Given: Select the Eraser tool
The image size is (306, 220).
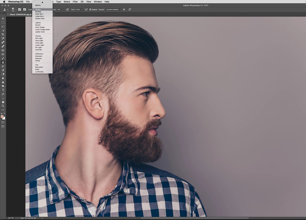Looking at the screenshot, I should point(3,70).
